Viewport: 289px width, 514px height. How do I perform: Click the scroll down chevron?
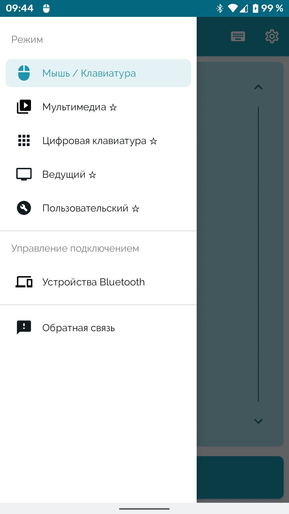(258, 421)
